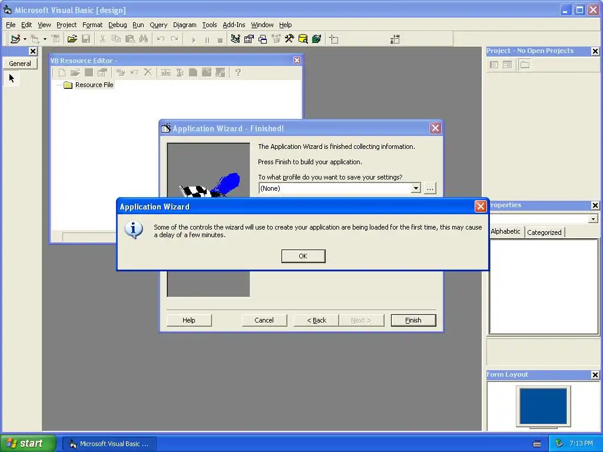Click the Add Standard EXE Project icon
The width and height of the screenshot is (603, 452).
15,39
